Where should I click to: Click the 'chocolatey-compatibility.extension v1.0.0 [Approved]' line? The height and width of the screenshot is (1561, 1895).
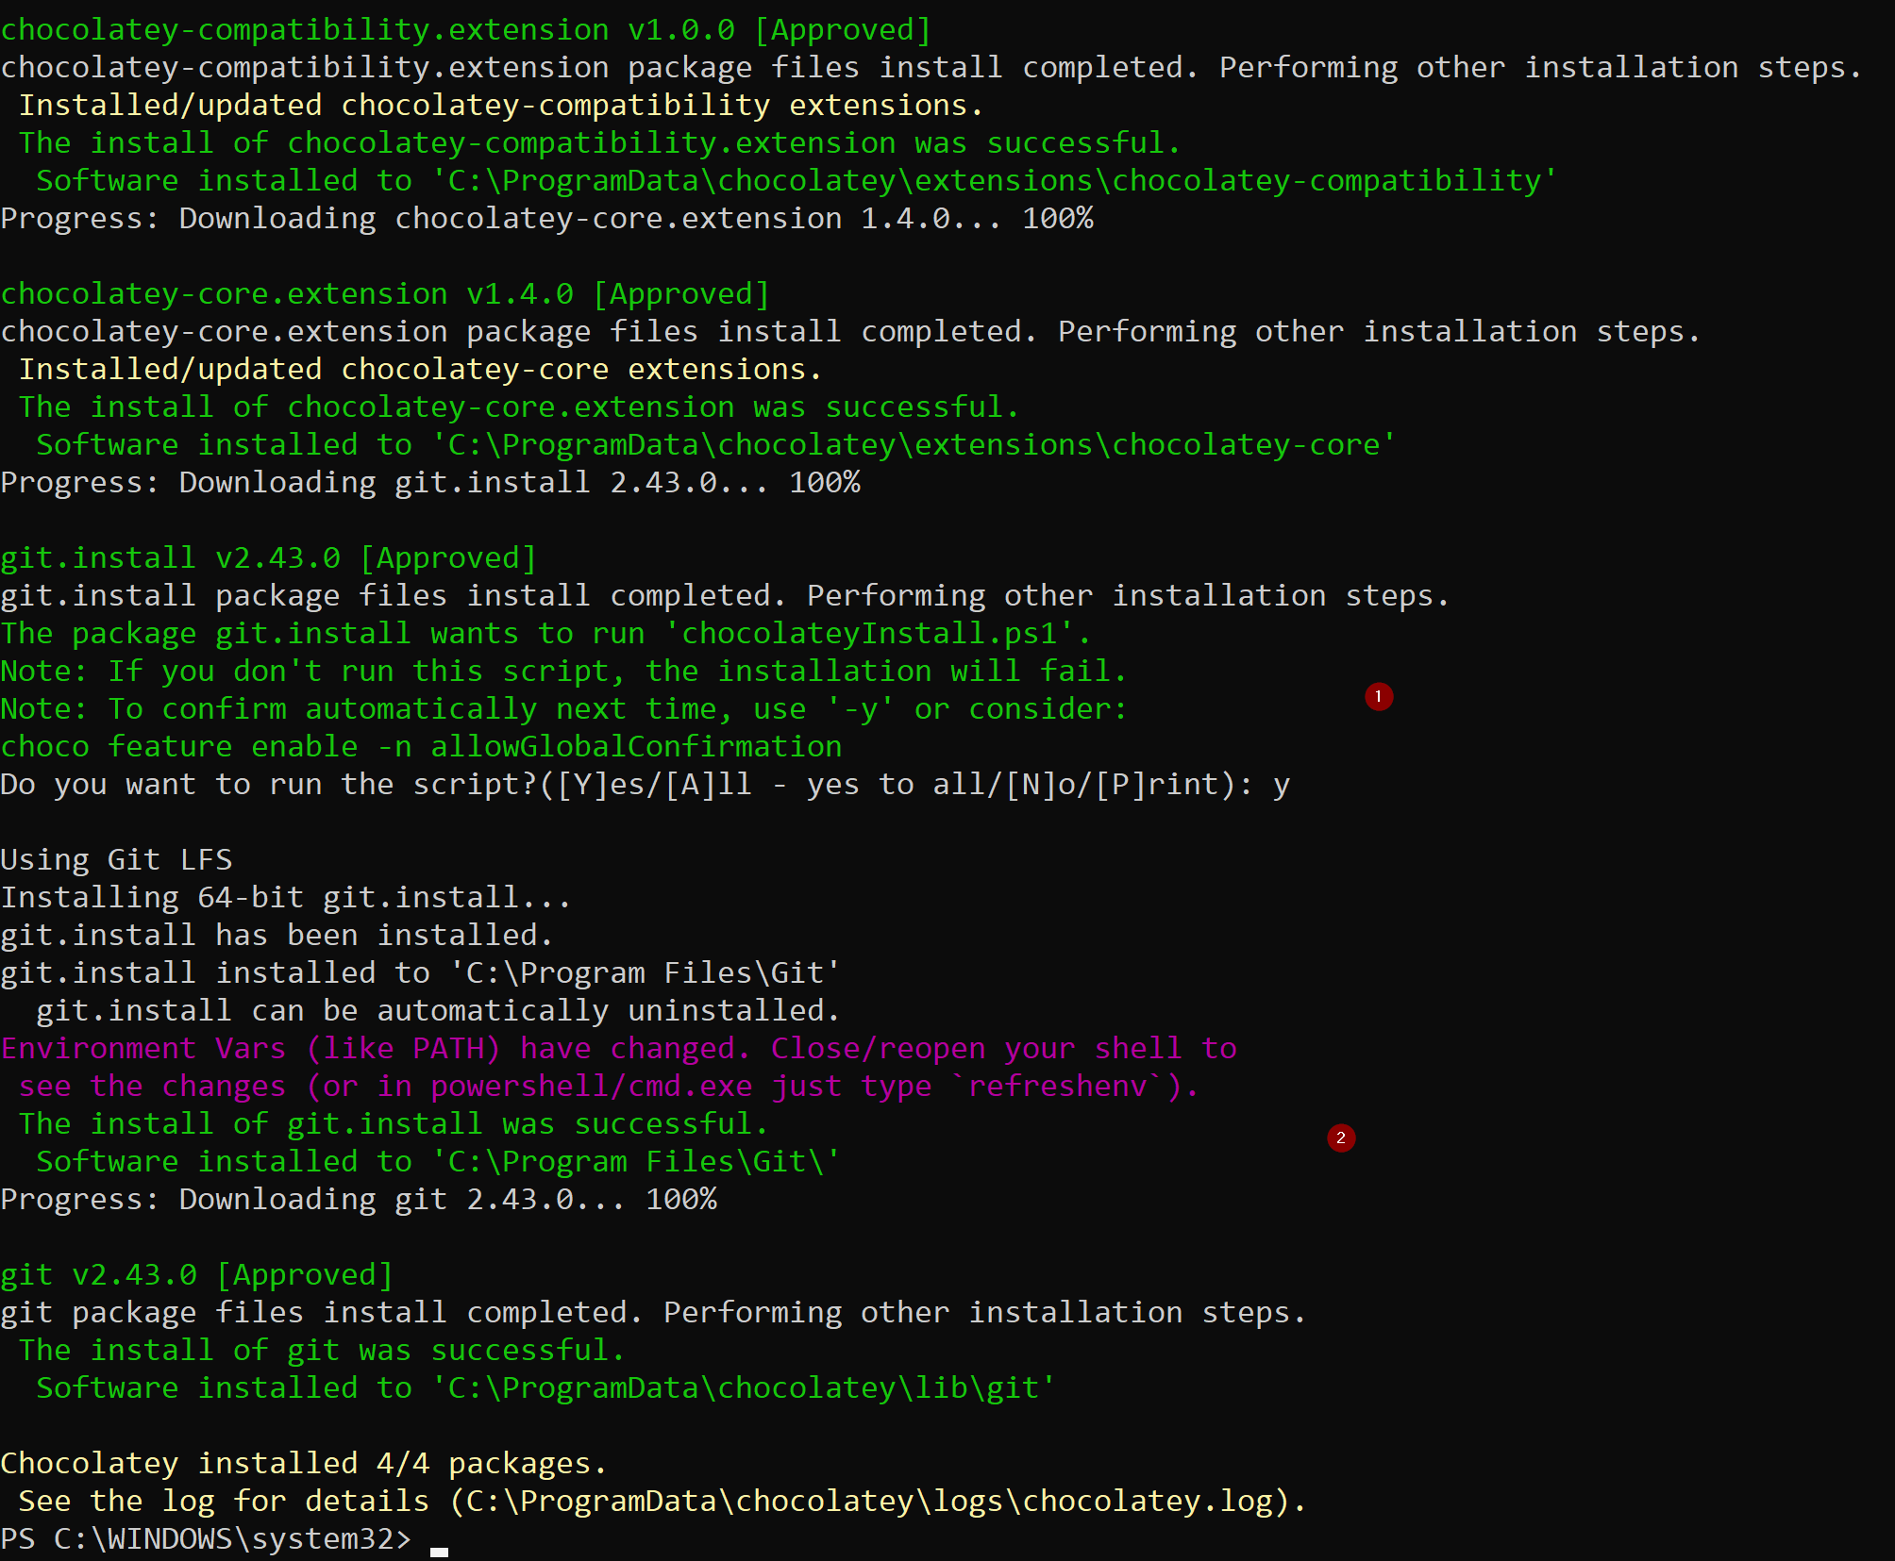point(466,30)
